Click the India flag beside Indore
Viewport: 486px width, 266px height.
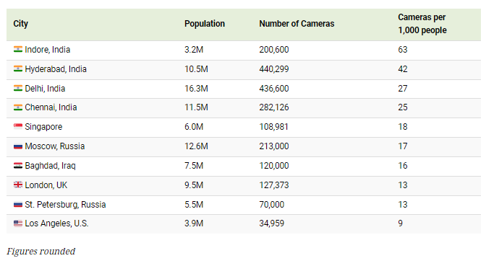pyautogui.click(x=18, y=50)
